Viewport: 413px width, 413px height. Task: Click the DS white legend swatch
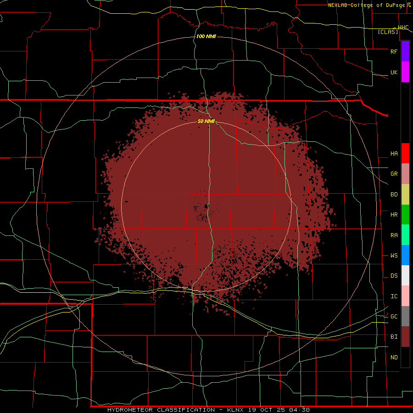[405, 275]
